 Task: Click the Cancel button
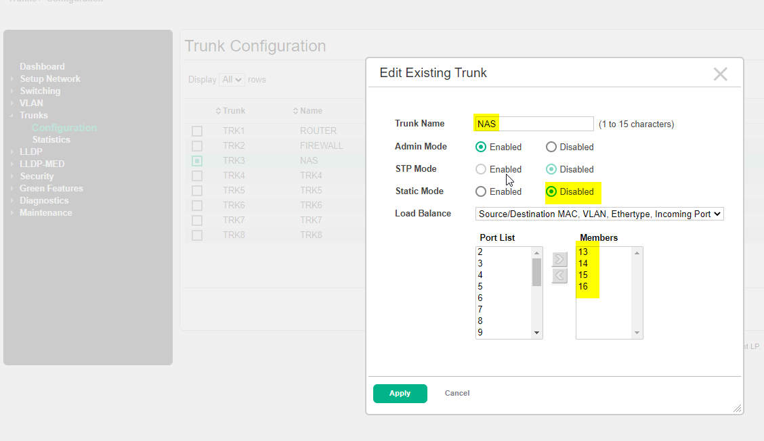tap(457, 393)
